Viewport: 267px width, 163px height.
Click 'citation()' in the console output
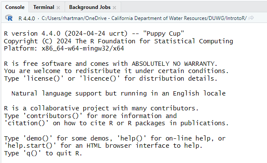coord(26,123)
